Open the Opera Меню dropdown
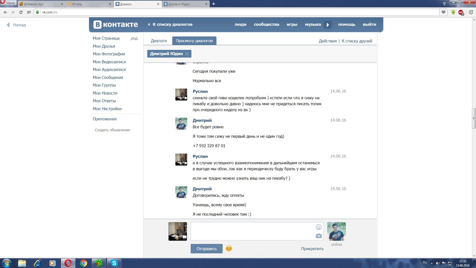476x268 pixels. pyautogui.click(x=8, y=3)
